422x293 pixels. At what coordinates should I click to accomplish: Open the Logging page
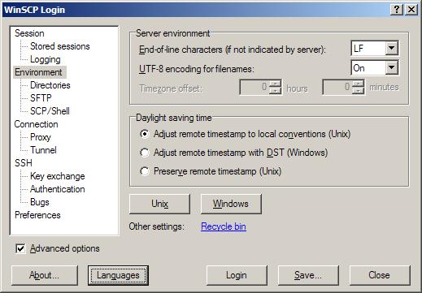pos(46,59)
